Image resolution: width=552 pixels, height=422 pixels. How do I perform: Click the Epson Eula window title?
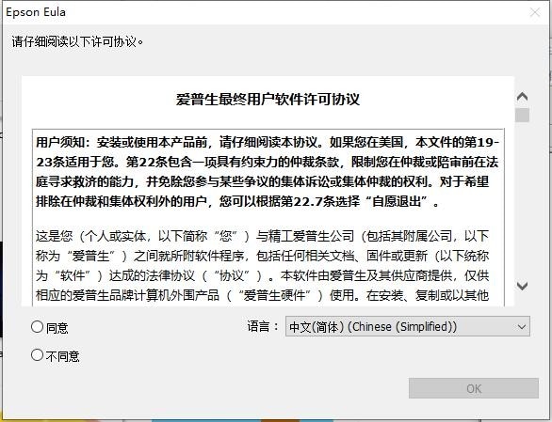[36, 12]
